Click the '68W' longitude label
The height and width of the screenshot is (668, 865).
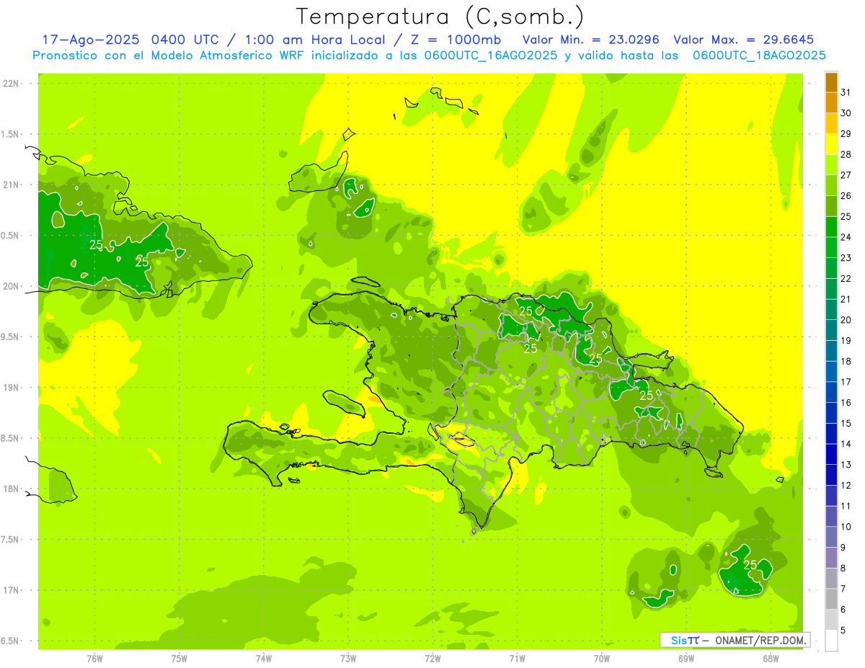point(771,658)
